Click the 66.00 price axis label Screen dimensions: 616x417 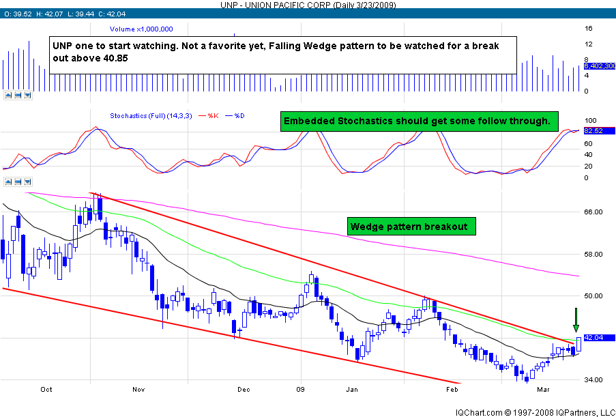(x=593, y=212)
